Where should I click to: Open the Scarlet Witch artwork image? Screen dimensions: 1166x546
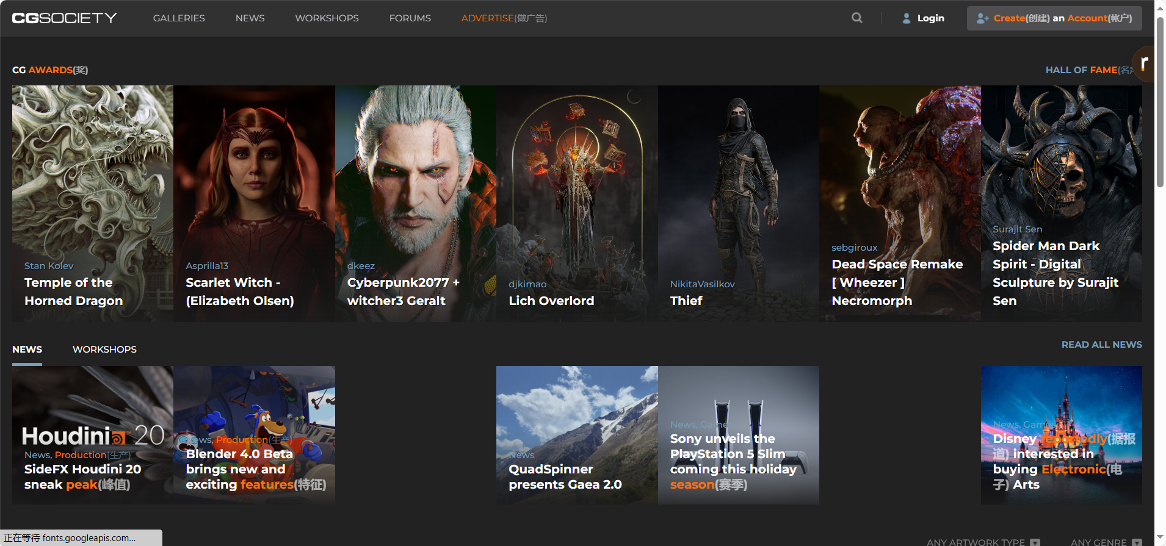click(x=254, y=204)
